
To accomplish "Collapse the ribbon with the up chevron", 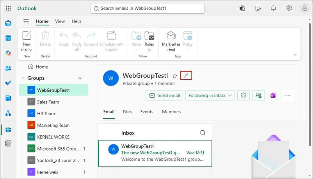I will point(295,55).
